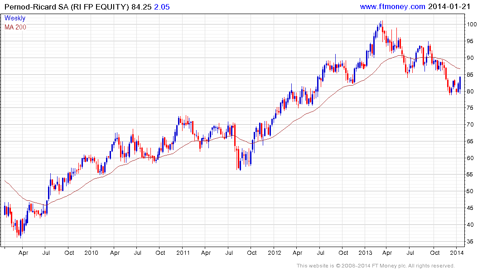Click the 2014 year label on the time axis
Image resolution: width=487 pixels, height=272 pixels.
[457, 253]
